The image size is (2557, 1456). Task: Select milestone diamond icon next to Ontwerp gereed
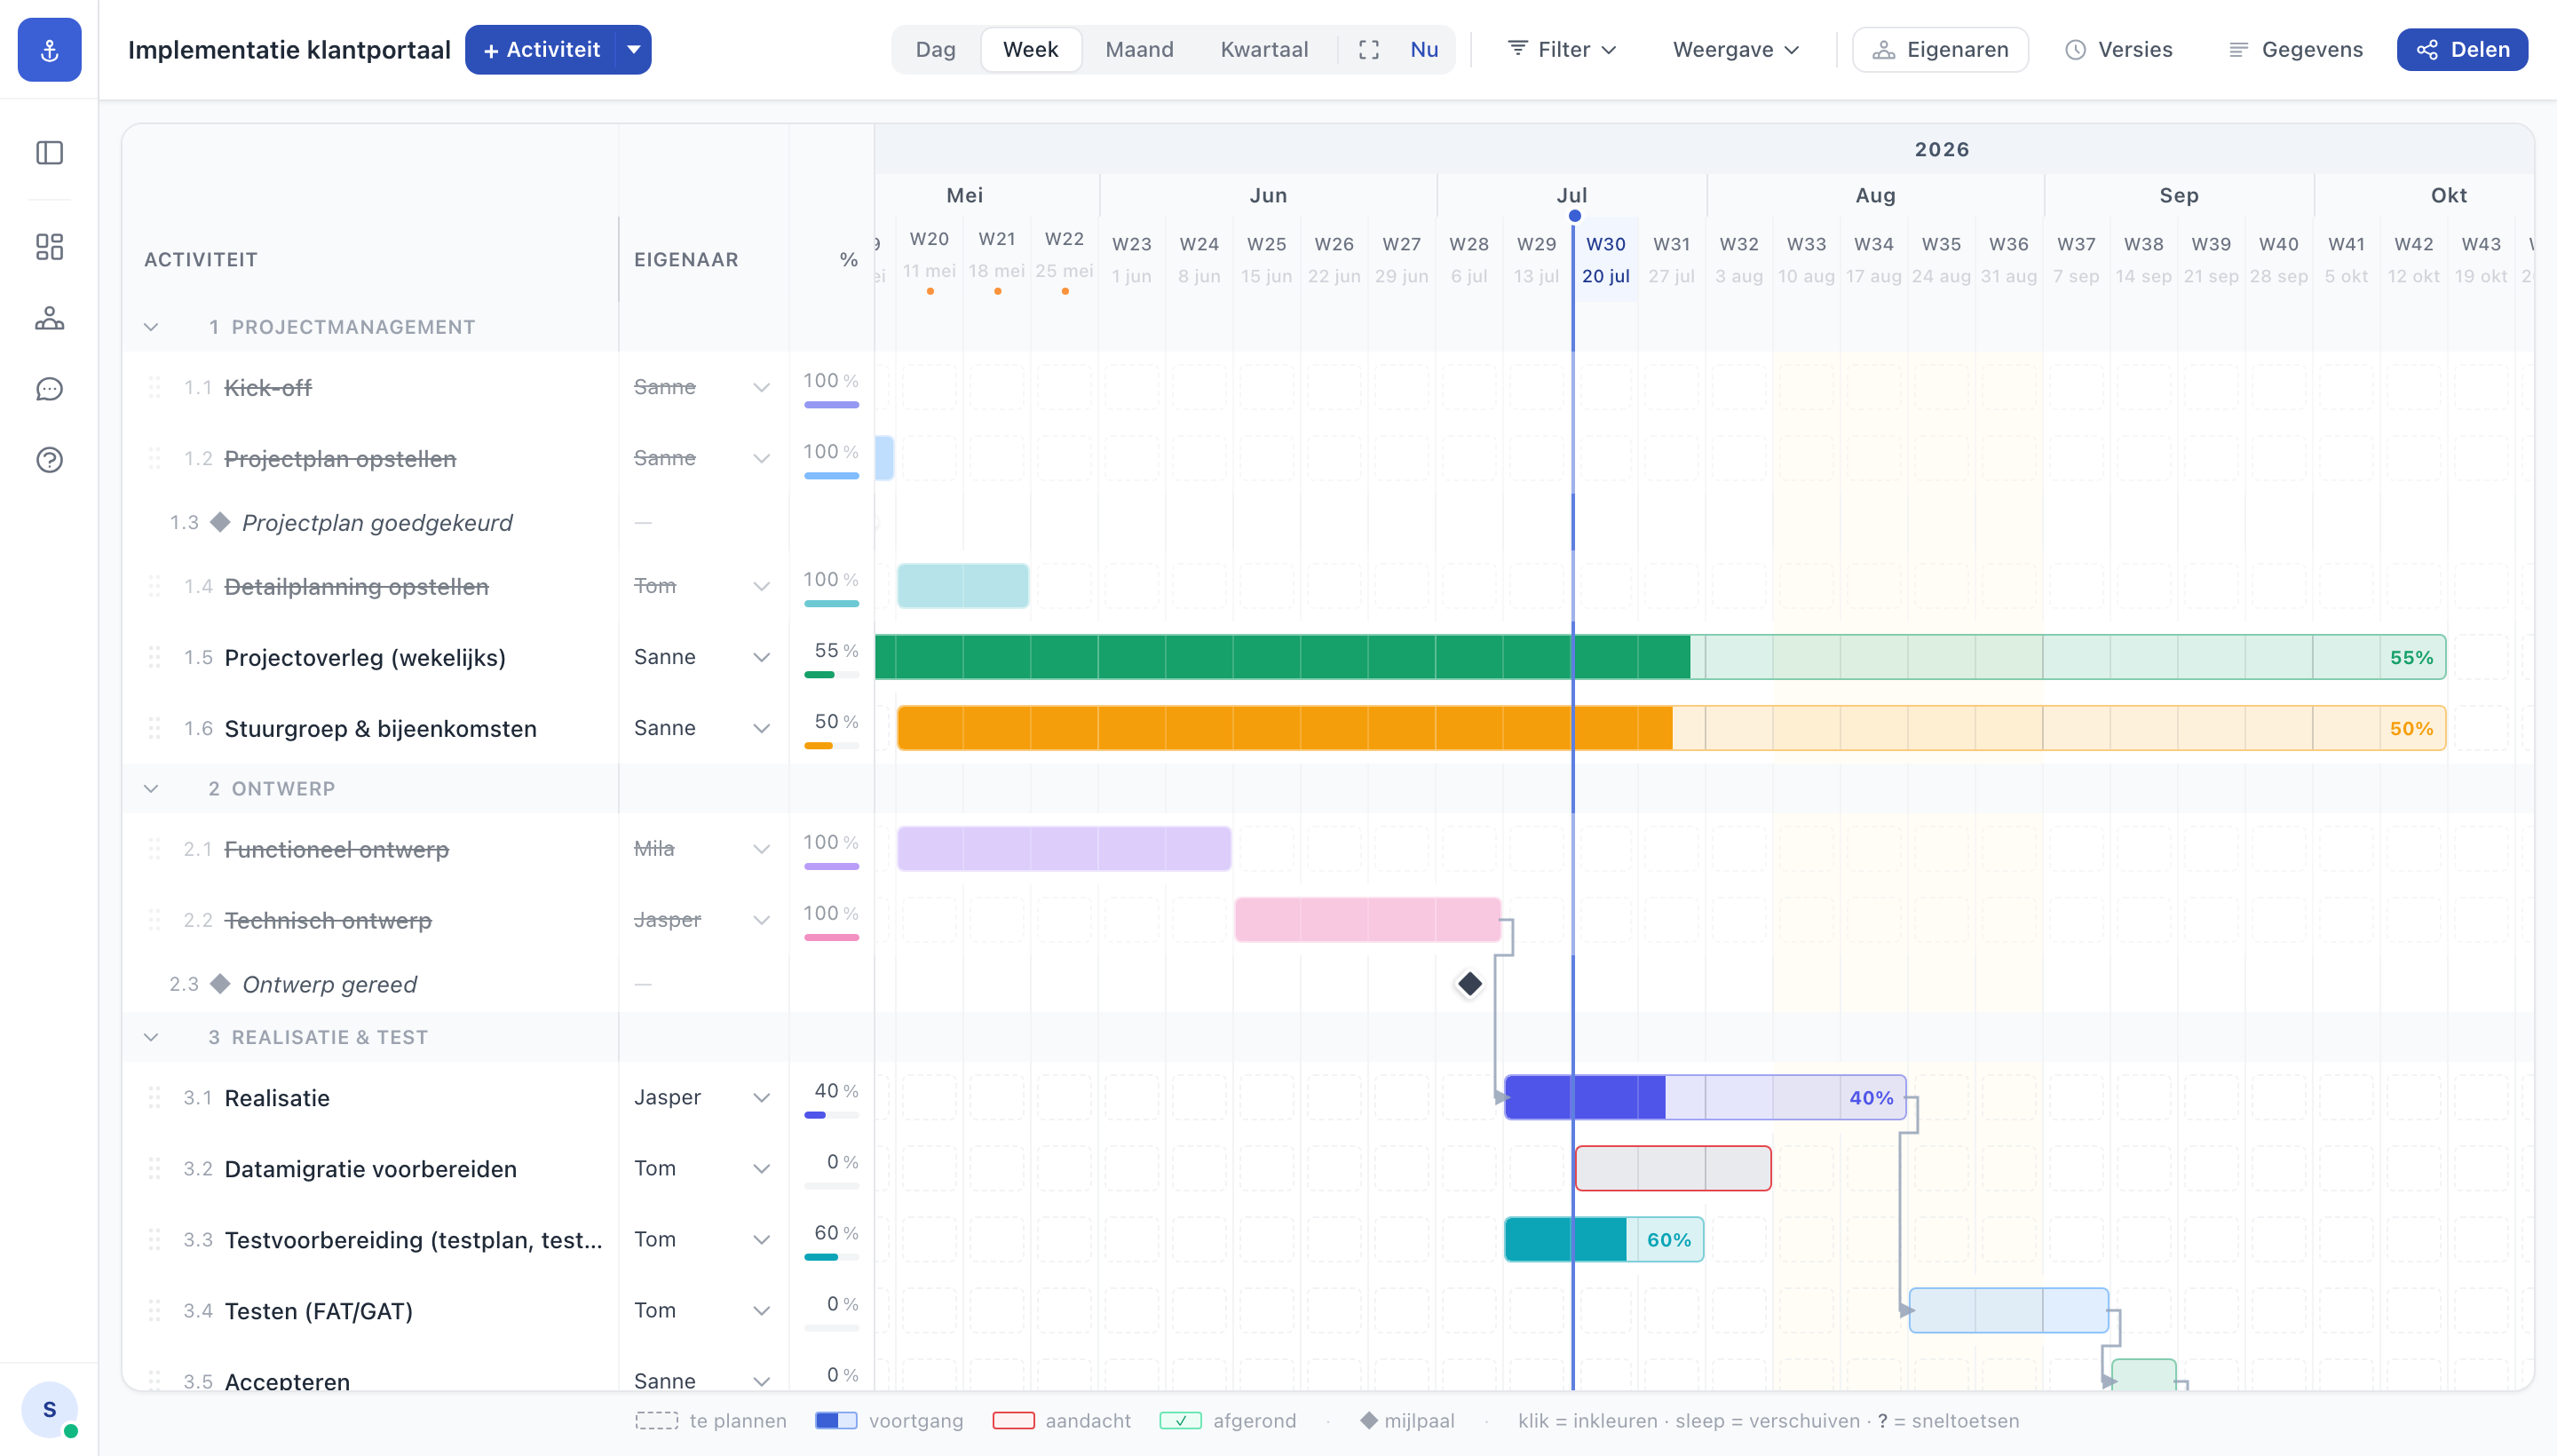220,983
